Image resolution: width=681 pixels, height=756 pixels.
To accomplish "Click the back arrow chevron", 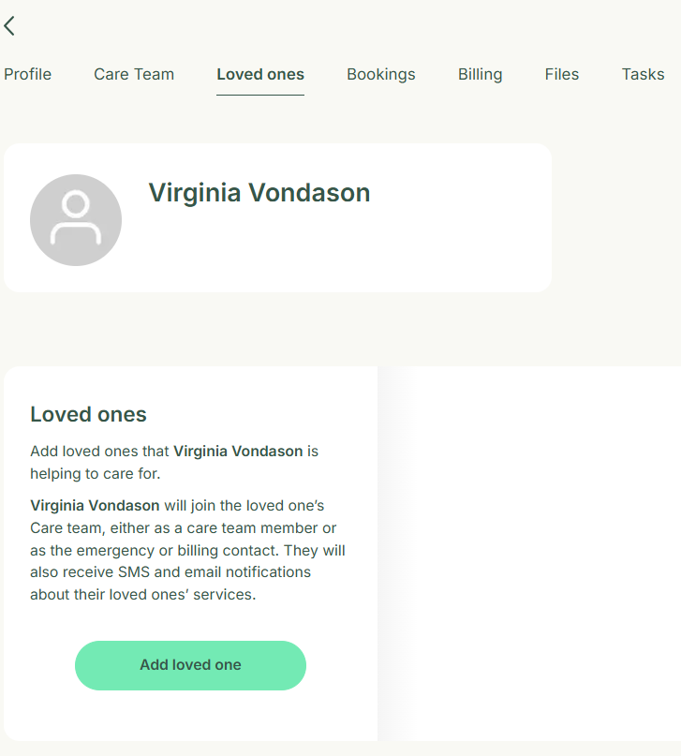I will point(9,26).
